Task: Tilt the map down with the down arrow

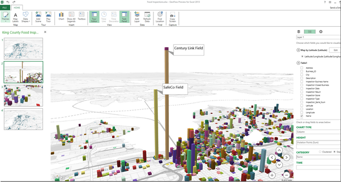Action: 279,165
